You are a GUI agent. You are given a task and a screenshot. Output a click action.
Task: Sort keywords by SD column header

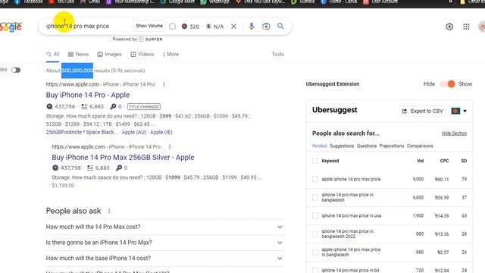[464, 161]
